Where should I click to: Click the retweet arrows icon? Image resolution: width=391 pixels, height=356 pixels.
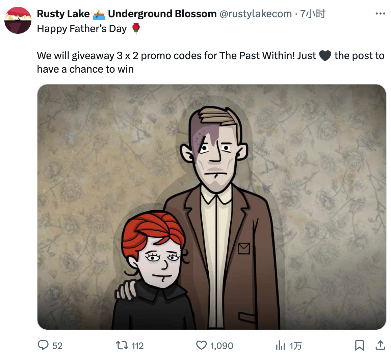(x=122, y=345)
